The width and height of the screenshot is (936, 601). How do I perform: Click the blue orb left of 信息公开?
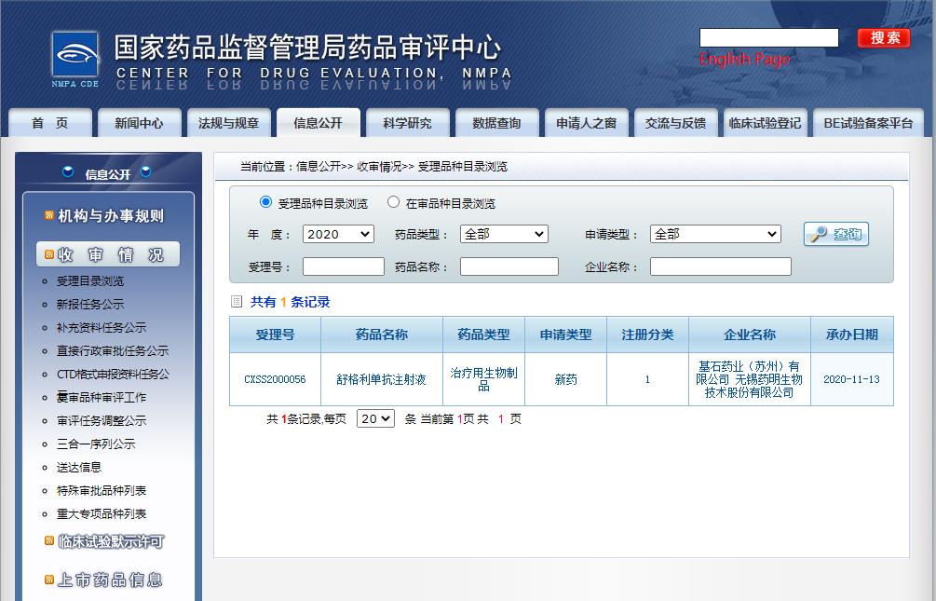[x=68, y=173]
